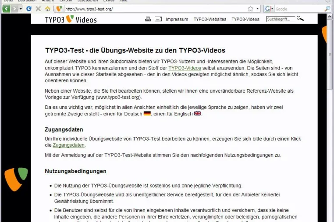The image size is (334, 222).
Task: Click the paragraph starting 'Neben einer Website'
Action: [x=169, y=94]
